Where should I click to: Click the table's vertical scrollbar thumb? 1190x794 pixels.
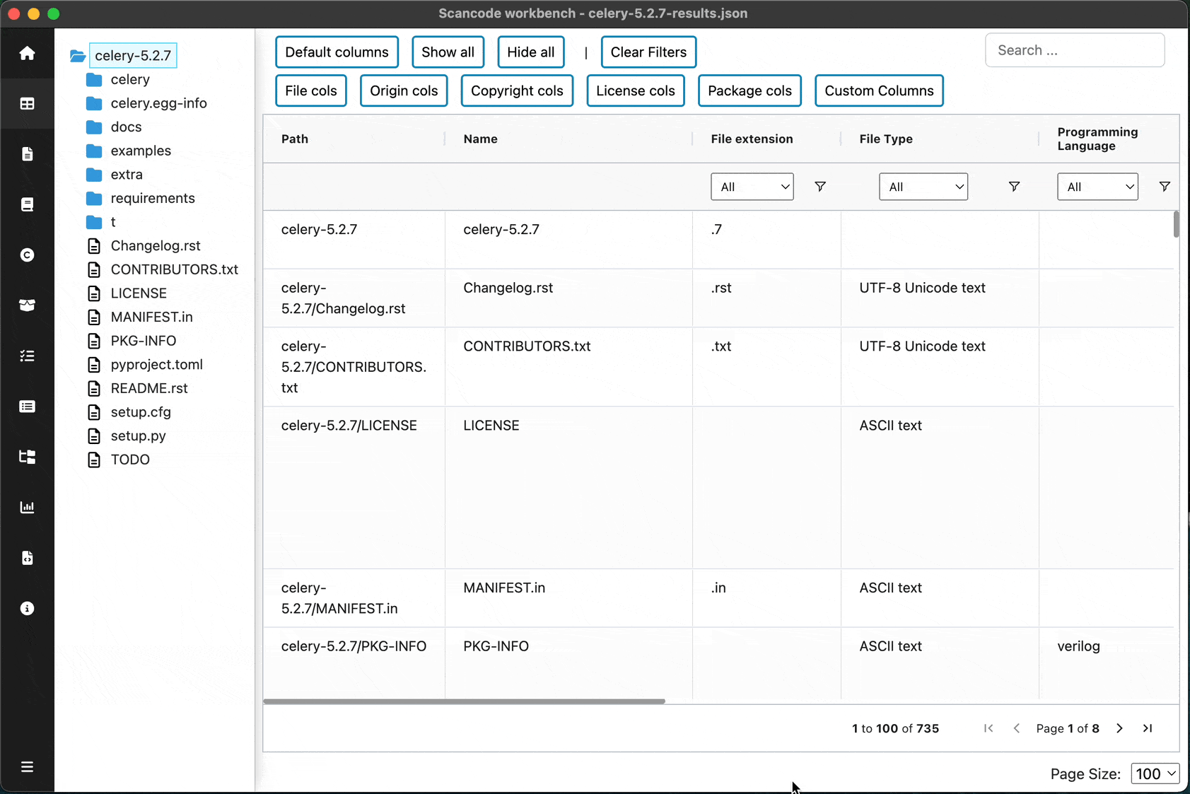pos(1176,224)
